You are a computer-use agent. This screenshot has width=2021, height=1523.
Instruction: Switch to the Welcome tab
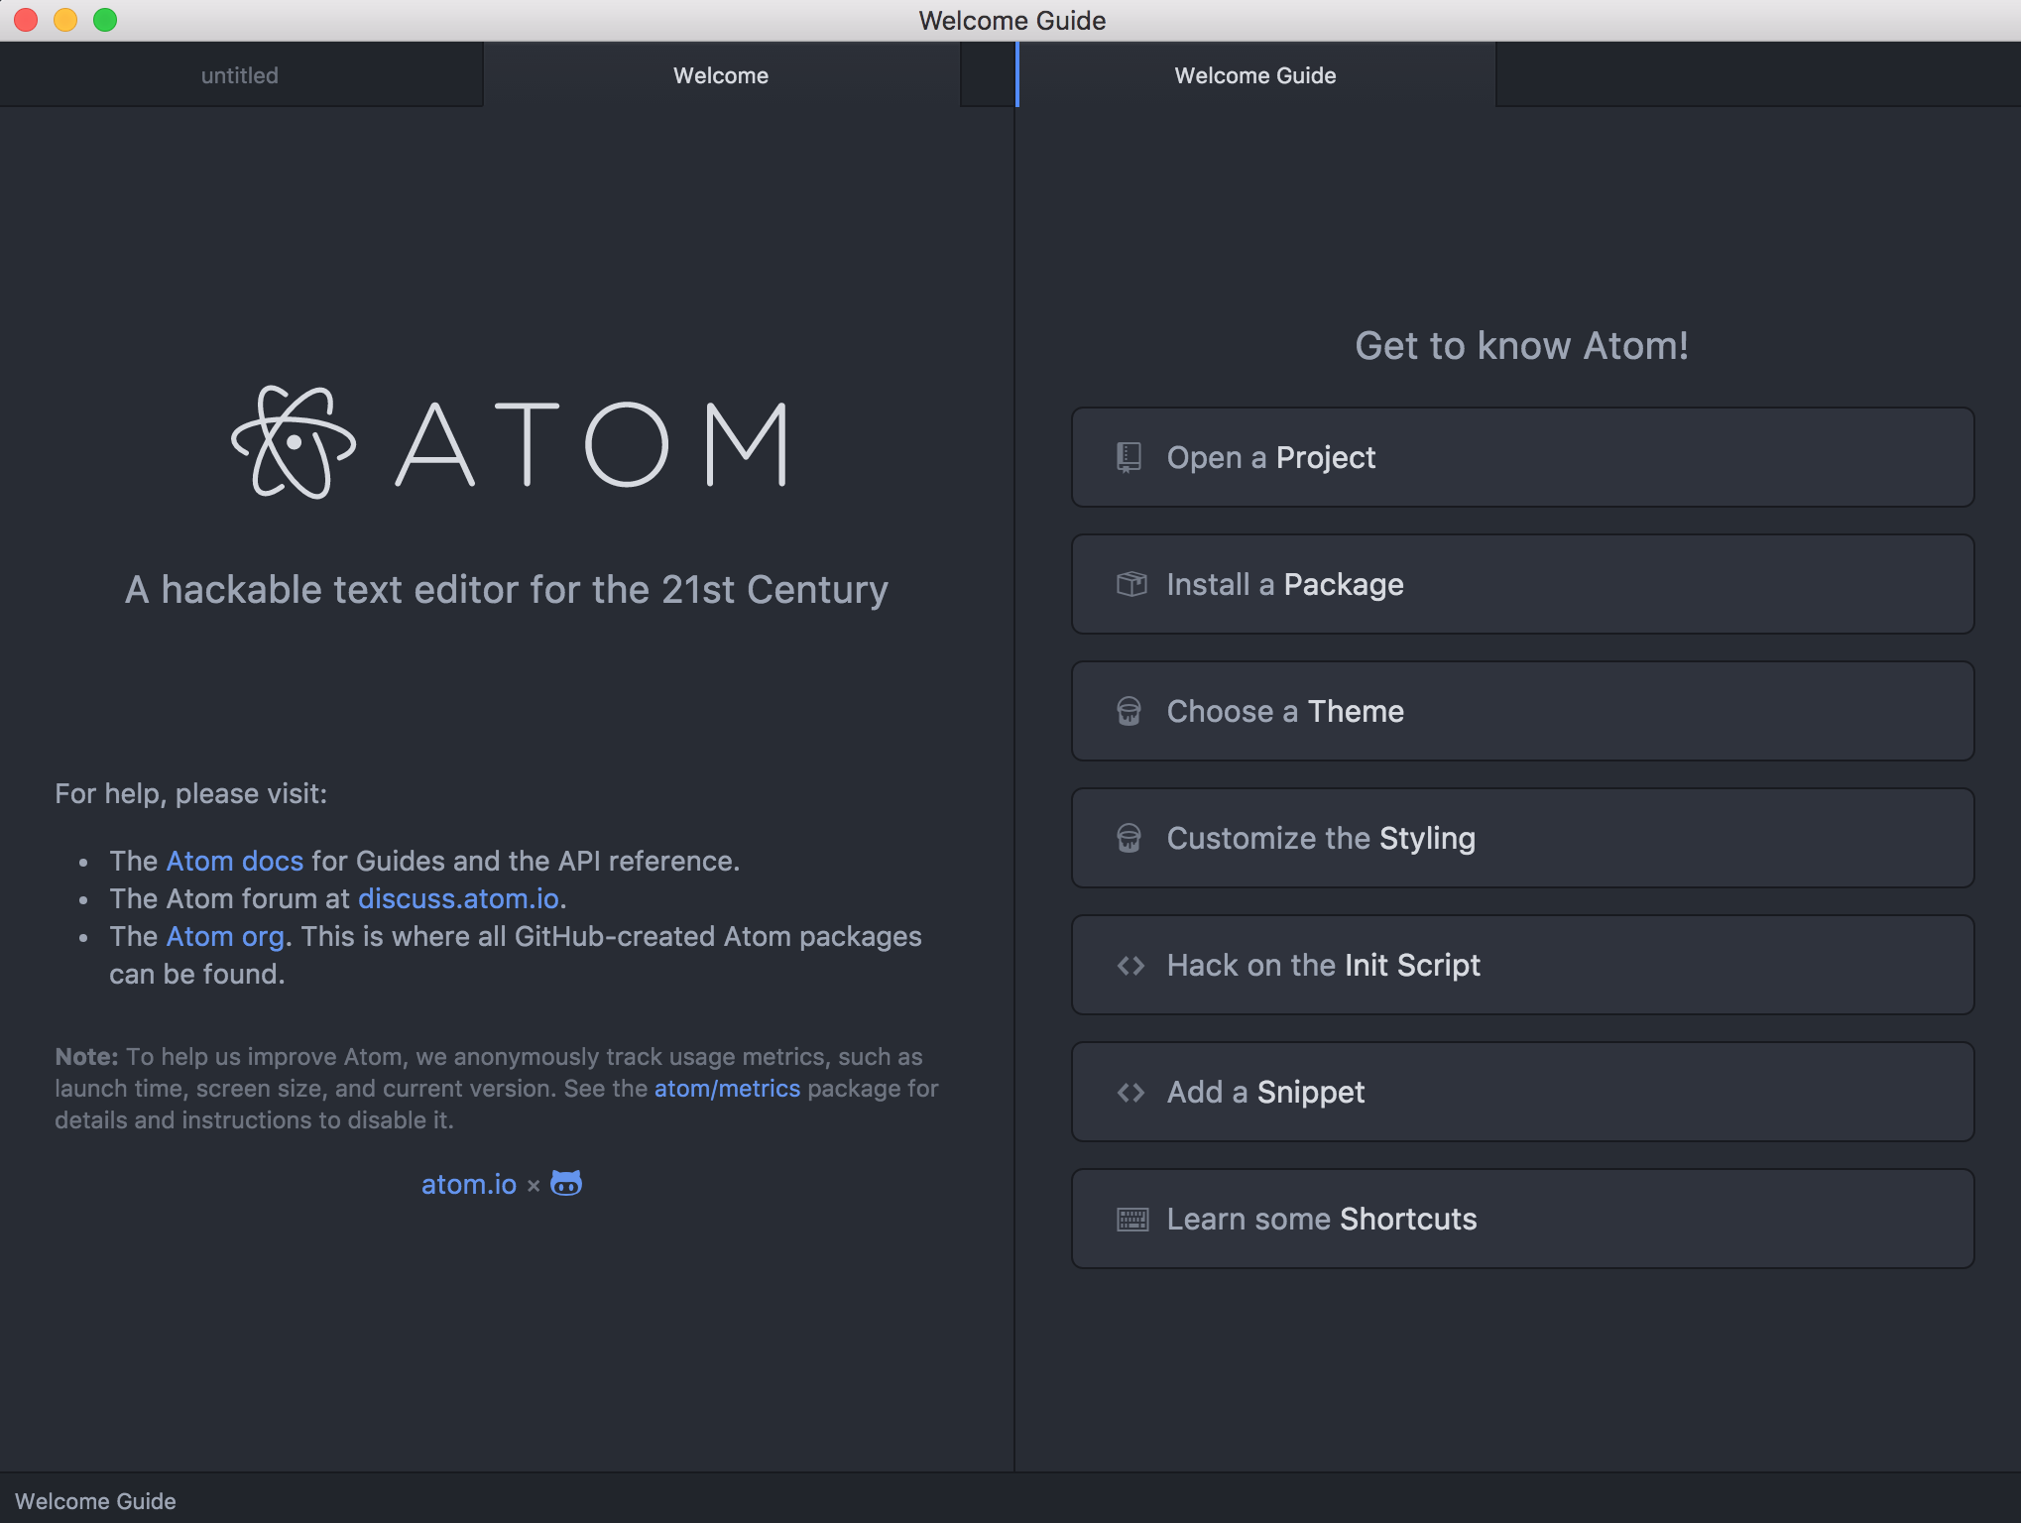(721, 75)
